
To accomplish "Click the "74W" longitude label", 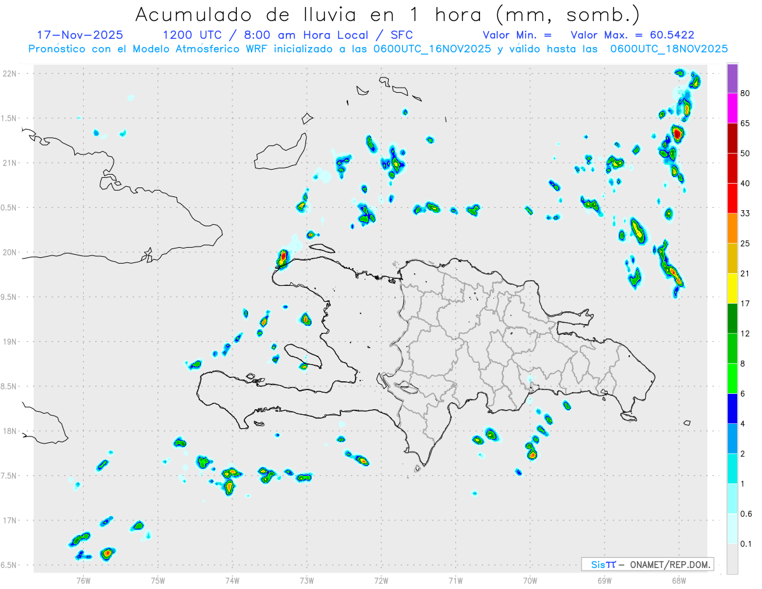I will click(232, 580).
